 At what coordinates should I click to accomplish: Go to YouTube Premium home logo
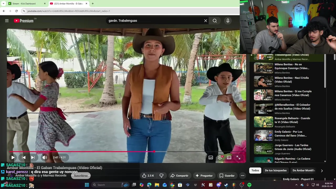tap(24, 21)
